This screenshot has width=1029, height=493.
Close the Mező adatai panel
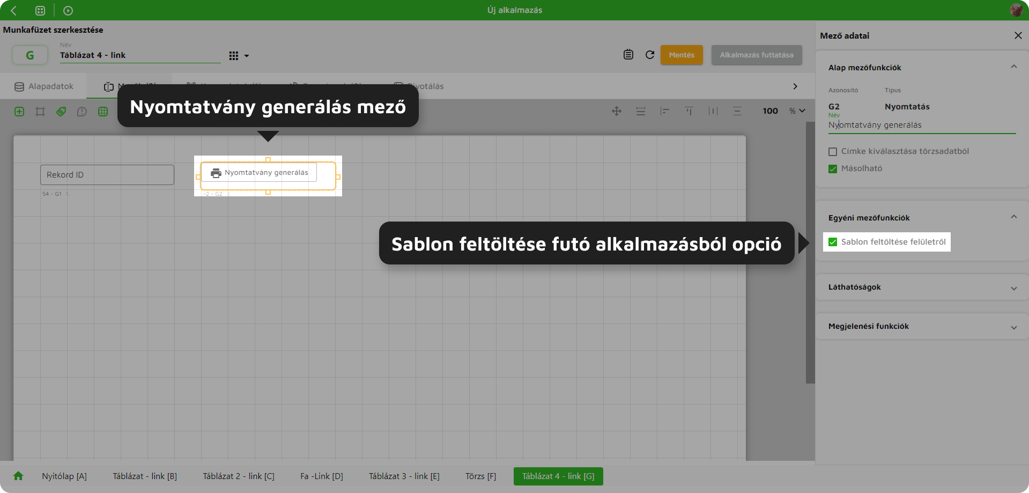click(x=1018, y=35)
